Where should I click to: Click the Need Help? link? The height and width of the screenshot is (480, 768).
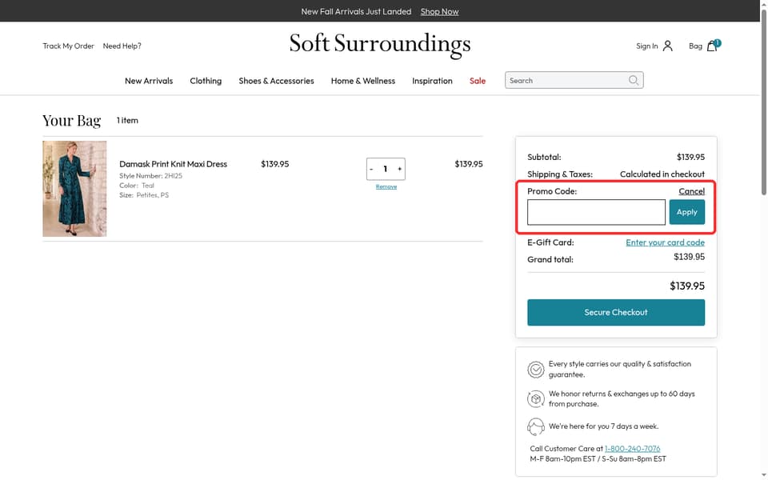[122, 46]
